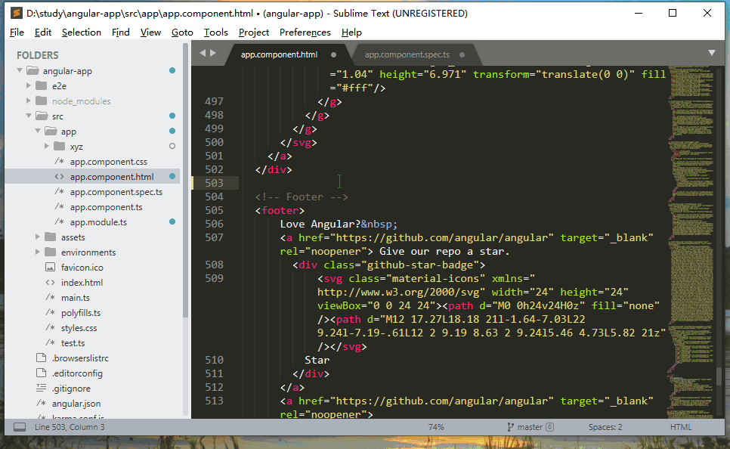730x449 pixels.
Task: Expand the node_modules folder
Action: 29,101
